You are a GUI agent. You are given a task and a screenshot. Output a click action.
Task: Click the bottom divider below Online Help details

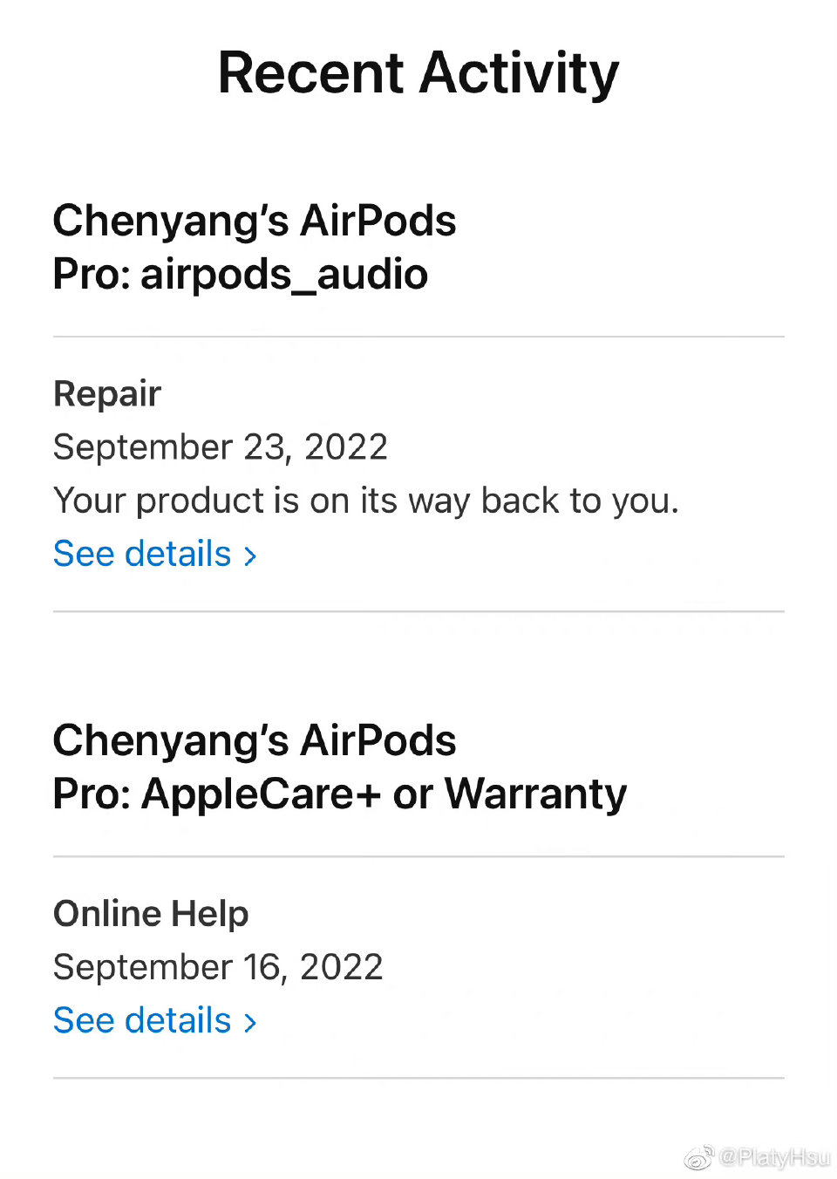(x=418, y=1078)
